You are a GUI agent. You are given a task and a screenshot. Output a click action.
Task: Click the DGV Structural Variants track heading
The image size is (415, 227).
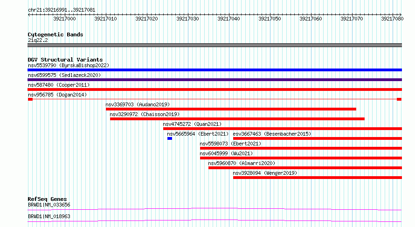tap(65, 60)
